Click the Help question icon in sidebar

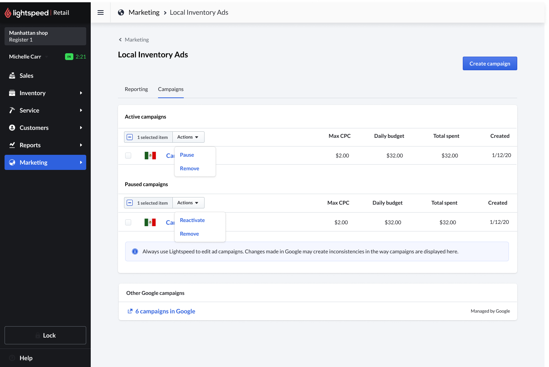tap(12, 358)
